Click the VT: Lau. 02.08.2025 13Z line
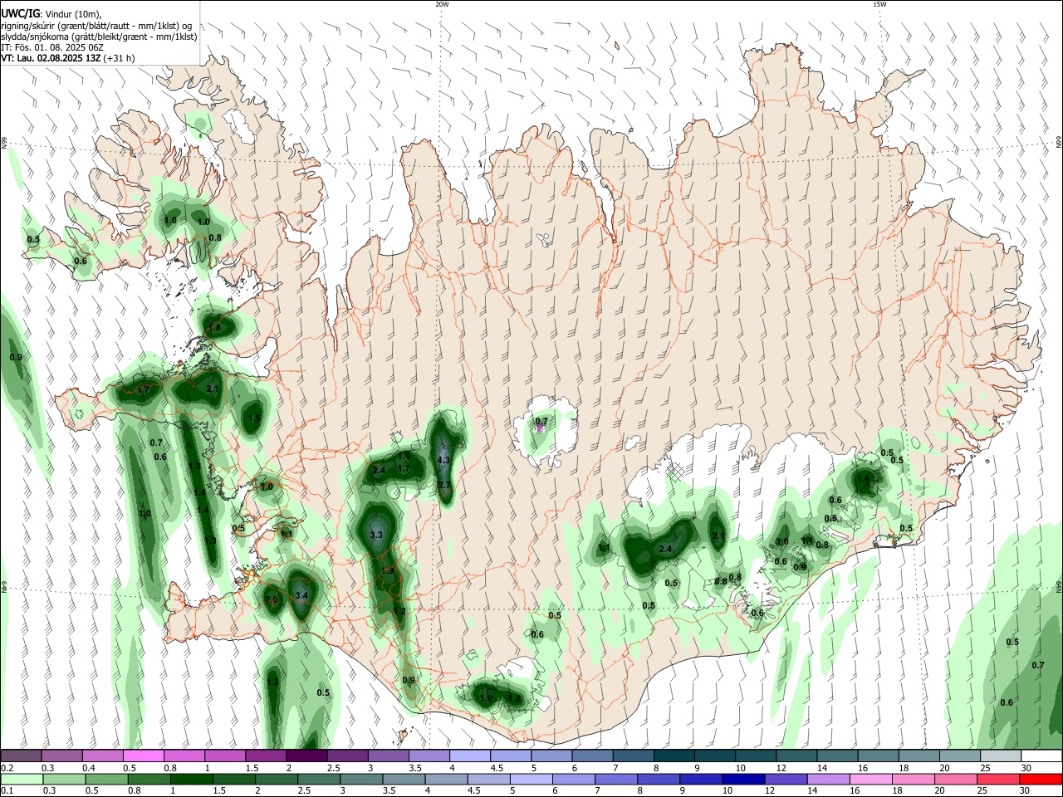Viewport: 1063px width, 797px height. tap(68, 58)
